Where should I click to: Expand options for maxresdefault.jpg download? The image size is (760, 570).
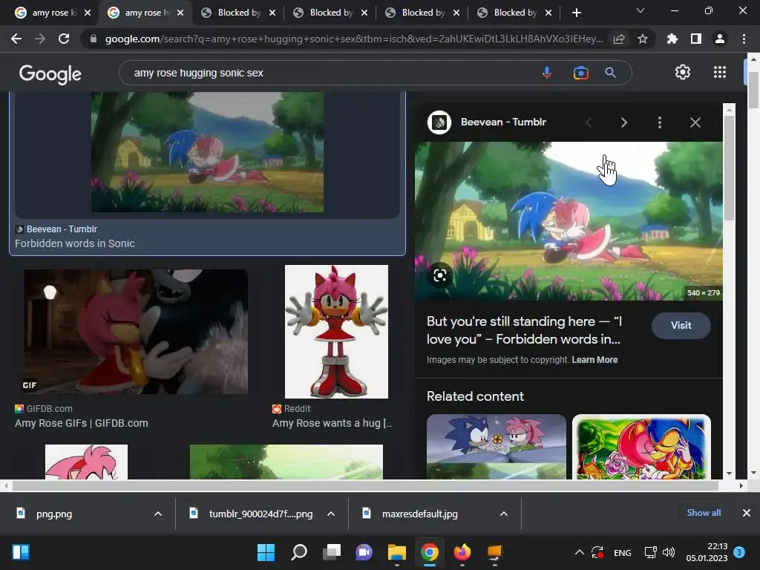[504, 514]
